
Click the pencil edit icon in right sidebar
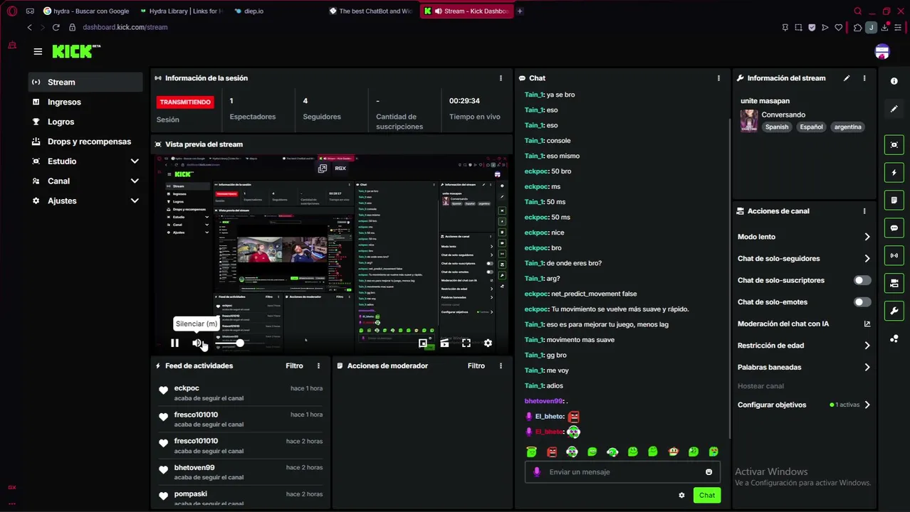point(894,109)
